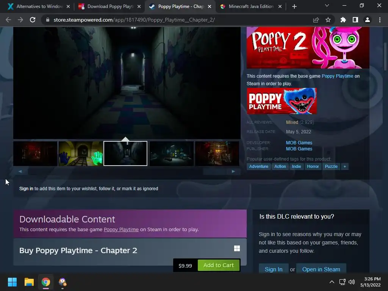Close the Minecraft: Java Edition tab
This screenshot has height=291, width=388.
[280, 6]
